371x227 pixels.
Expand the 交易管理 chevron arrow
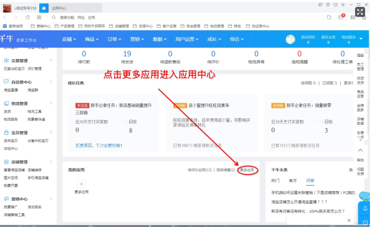[x=51, y=60]
